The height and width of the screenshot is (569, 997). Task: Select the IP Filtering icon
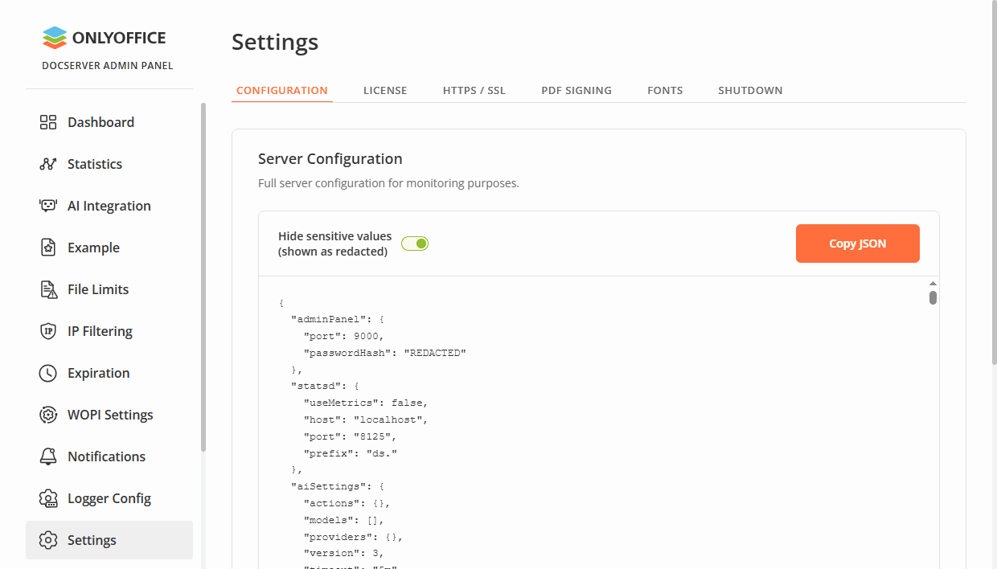point(46,330)
